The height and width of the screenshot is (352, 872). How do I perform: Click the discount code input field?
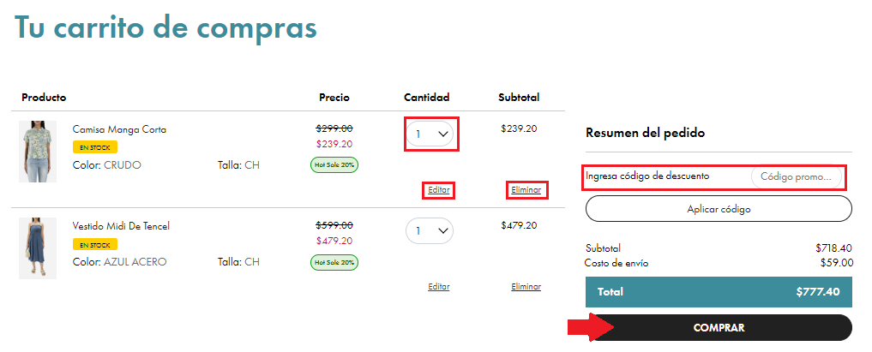pyautogui.click(x=795, y=176)
